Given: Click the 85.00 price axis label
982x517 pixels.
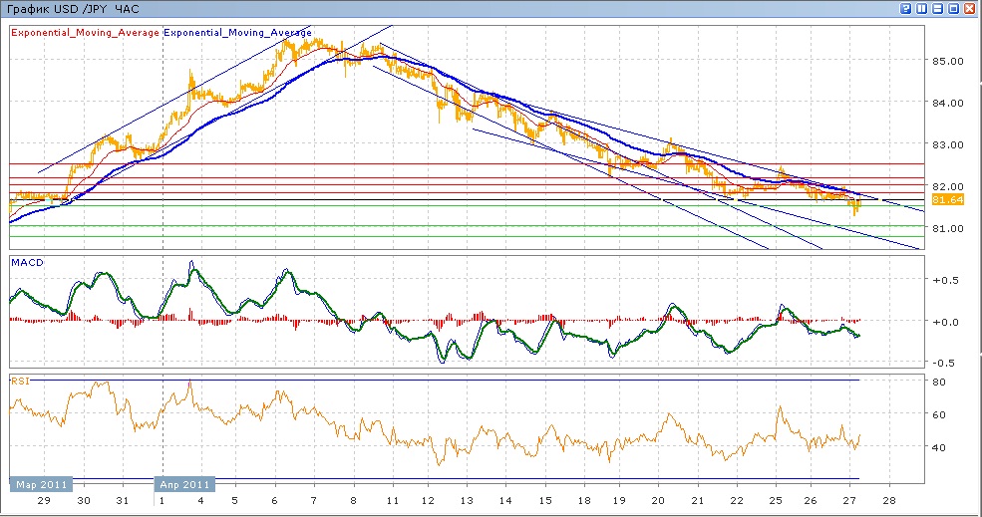Looking at the screenshot, I should pos(946,61).
